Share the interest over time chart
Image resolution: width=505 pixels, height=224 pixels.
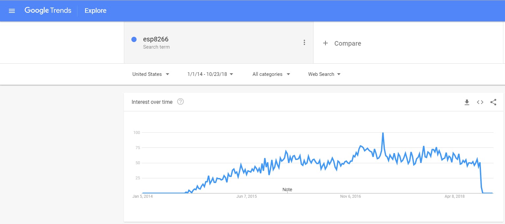493,102
